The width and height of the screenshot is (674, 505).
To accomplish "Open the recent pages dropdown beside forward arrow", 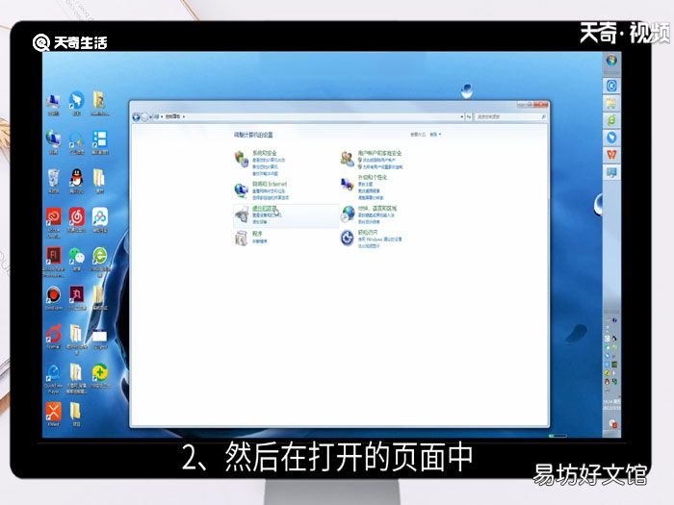I will [150, 116].
